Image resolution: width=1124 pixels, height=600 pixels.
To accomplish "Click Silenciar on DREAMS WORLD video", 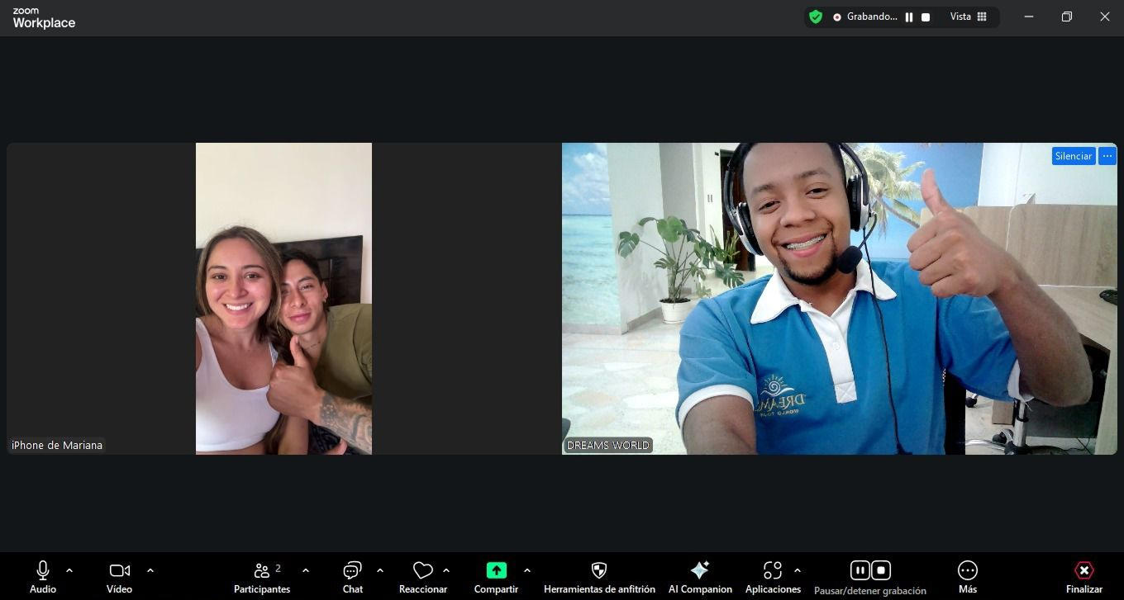I will [x=1074, y=156].
